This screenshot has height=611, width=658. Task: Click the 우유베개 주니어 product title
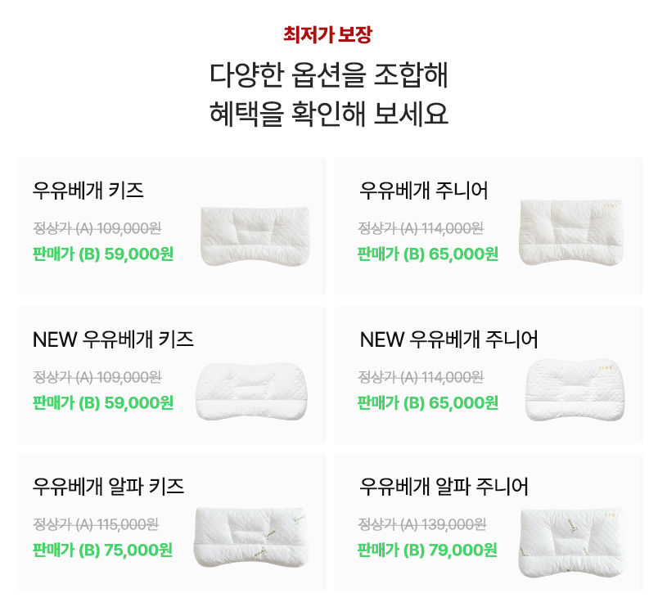click(x=423, y=191)
